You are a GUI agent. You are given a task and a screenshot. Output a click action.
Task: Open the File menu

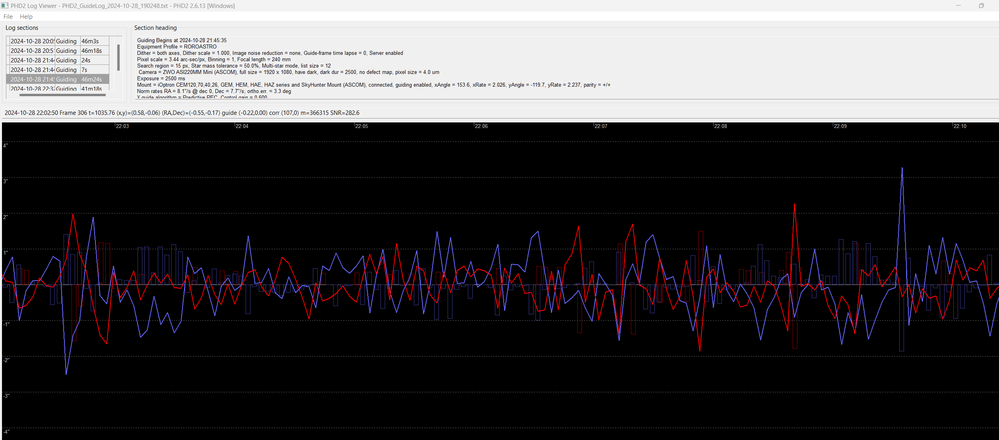click(x=8, y=17)
